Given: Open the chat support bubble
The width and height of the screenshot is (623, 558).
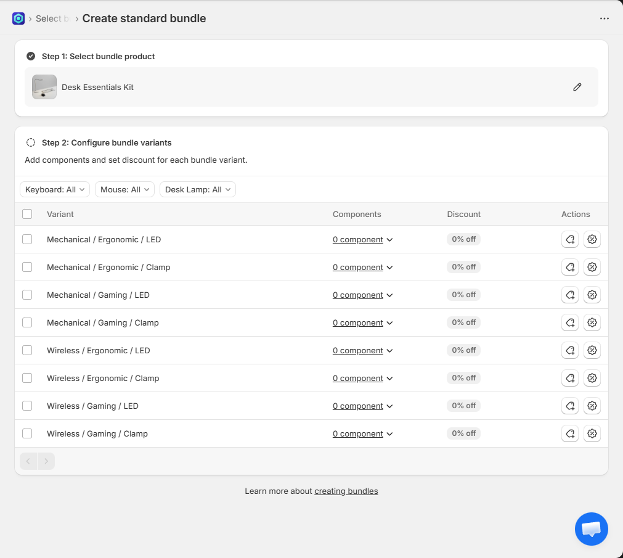Looking at the screenshot, I should (591, 529).
